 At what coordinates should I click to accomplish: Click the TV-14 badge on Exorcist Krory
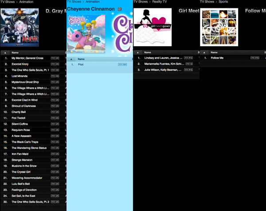(x=55, y=64)
